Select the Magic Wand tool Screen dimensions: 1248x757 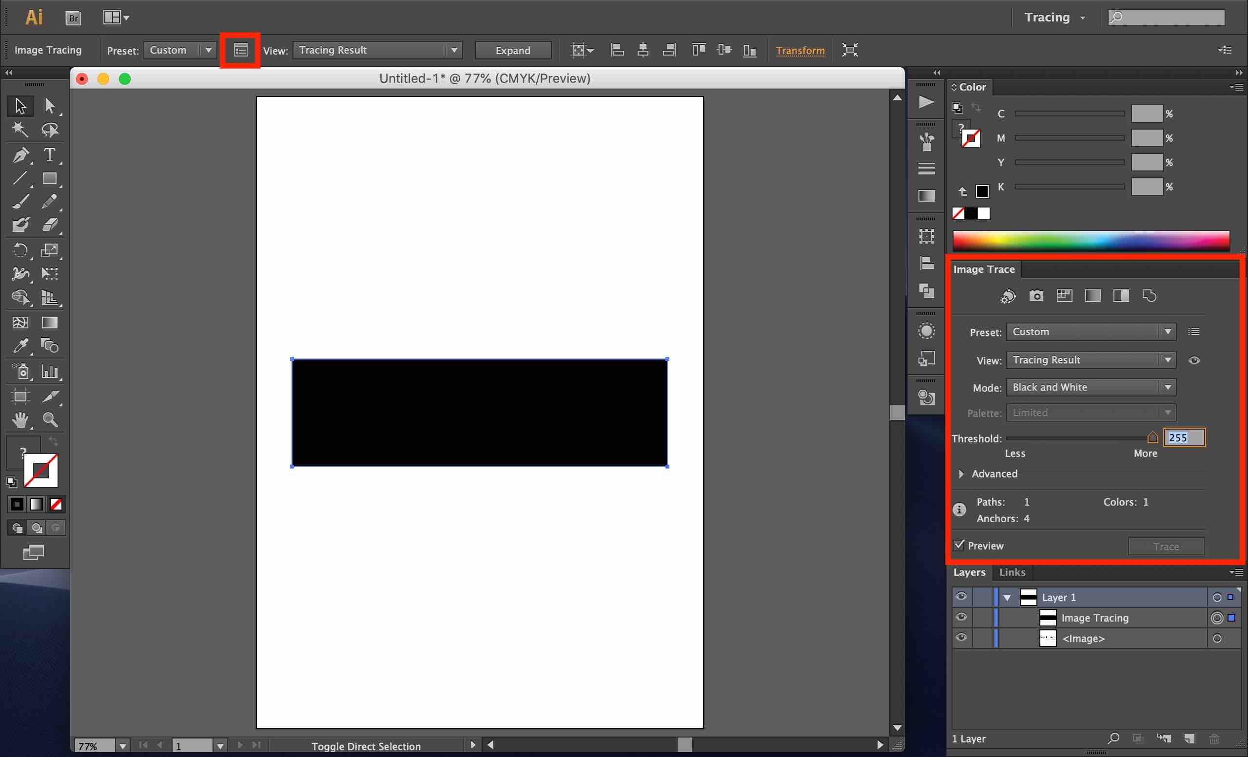(20, 130)
